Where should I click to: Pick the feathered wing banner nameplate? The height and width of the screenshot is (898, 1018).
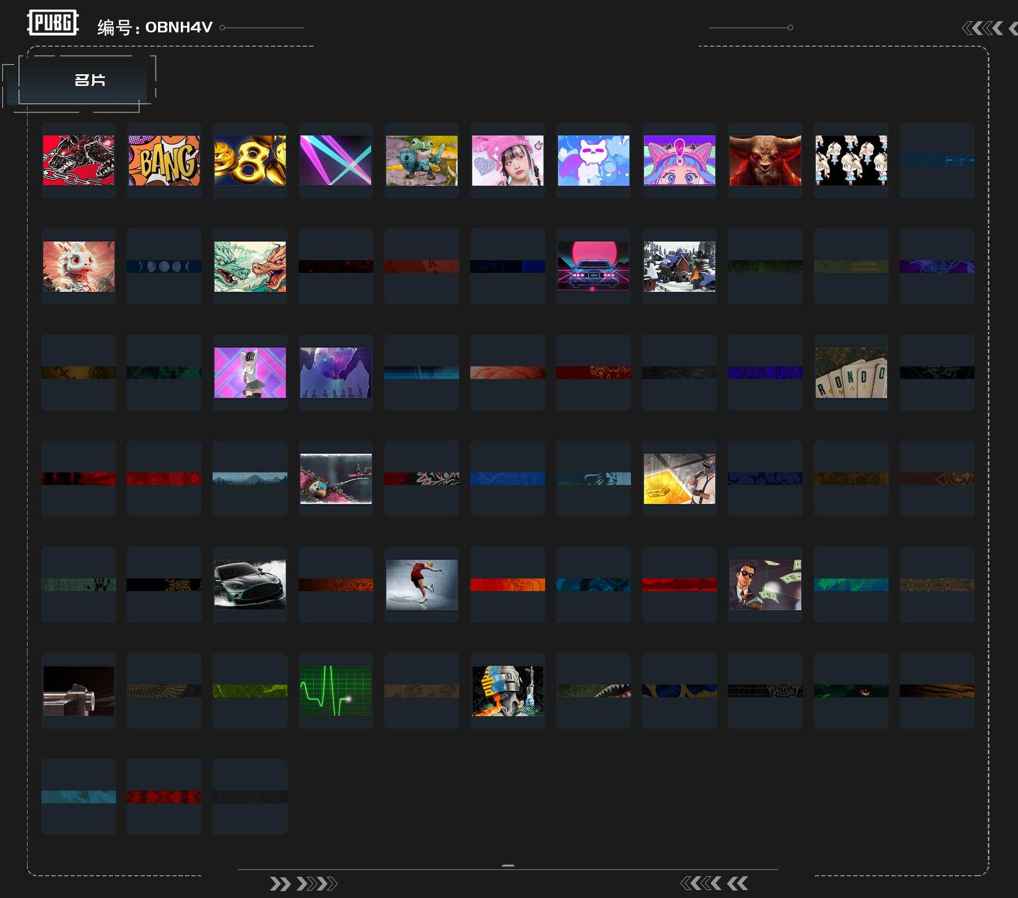tap(164, 691)
